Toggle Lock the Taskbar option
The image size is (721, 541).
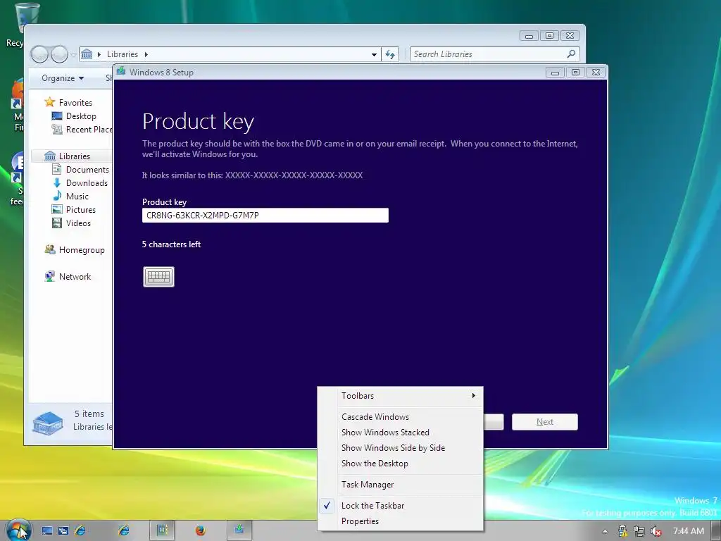(x=400, y=506)
